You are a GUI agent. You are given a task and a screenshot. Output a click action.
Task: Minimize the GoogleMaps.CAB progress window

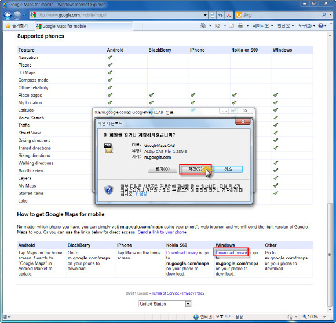click(224, 111)
